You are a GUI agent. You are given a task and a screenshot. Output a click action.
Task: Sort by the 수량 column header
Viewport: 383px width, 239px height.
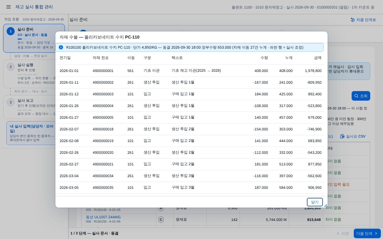coord(264,58)
